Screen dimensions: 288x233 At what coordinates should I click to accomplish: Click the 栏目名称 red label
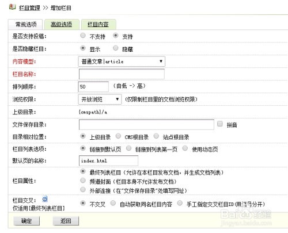click(24, 74)
